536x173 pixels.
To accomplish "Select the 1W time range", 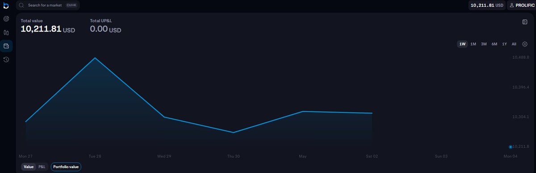I will click(462, 44).
